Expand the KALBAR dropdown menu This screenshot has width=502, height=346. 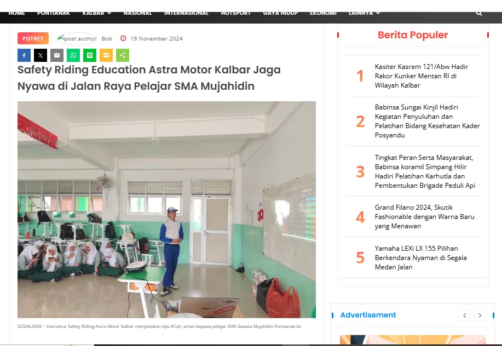97,13
